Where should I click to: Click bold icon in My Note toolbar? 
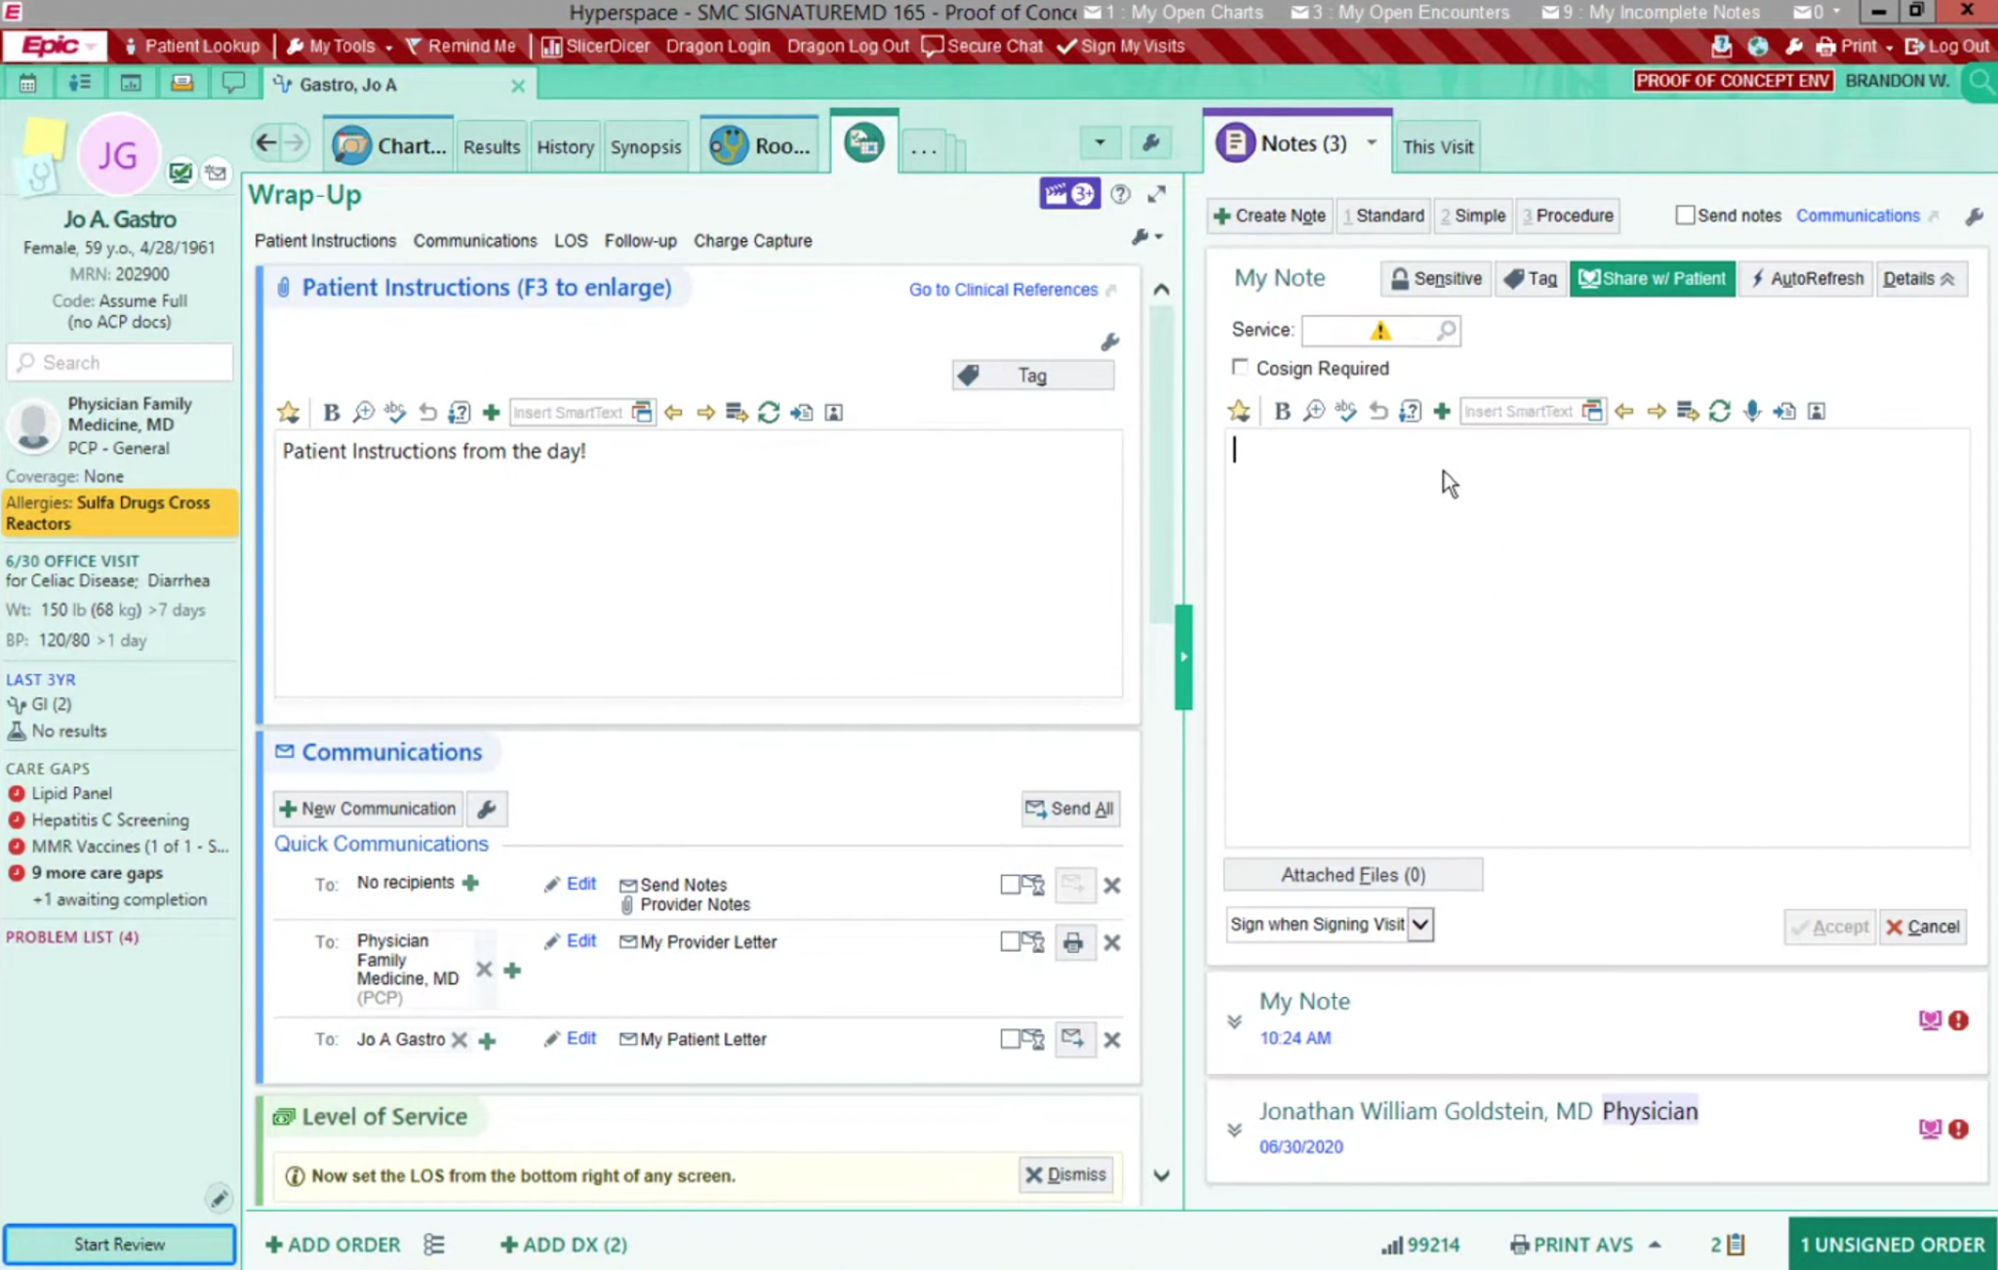pyautogui.click(x=1282, y=412)
